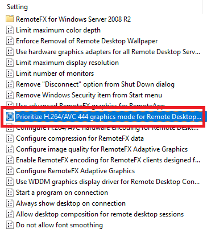207x233 pixels.
Task: Click the highlighted icon of Prioritize H.264/AVC 444 setting
Action: pyautogui.click(x=10, y=117)
